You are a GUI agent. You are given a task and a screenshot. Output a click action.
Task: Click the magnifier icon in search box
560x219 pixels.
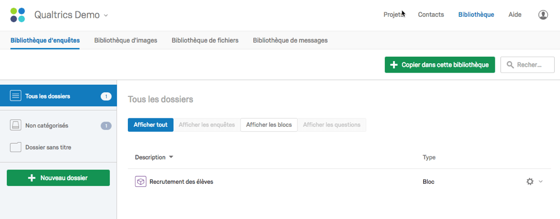click(511, 65)
